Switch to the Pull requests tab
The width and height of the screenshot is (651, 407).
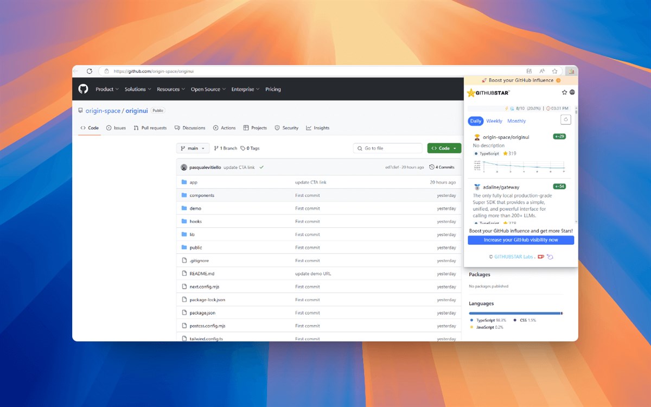pos(150,128)
